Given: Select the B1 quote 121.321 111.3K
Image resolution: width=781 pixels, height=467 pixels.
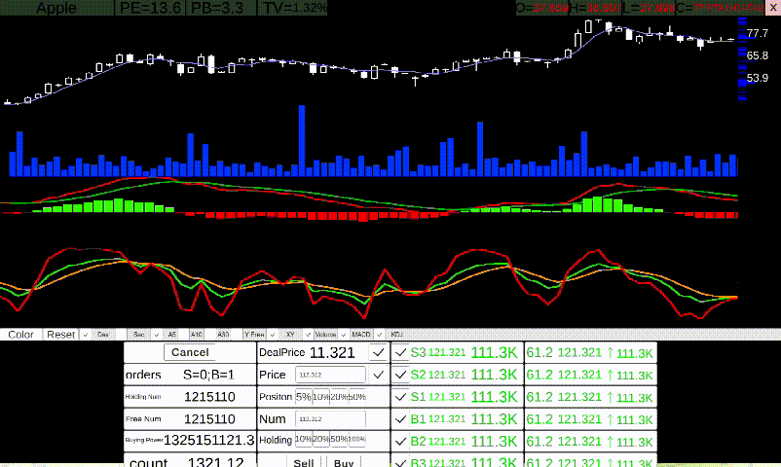Looking at the screenshot, I should point(465,419).
